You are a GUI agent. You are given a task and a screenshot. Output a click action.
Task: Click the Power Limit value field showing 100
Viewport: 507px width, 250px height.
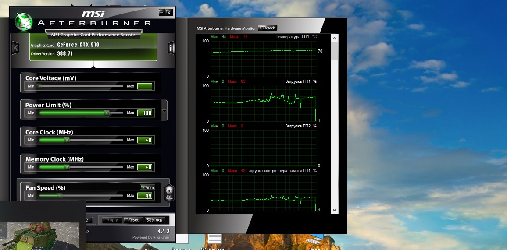(x=145, y=113)
